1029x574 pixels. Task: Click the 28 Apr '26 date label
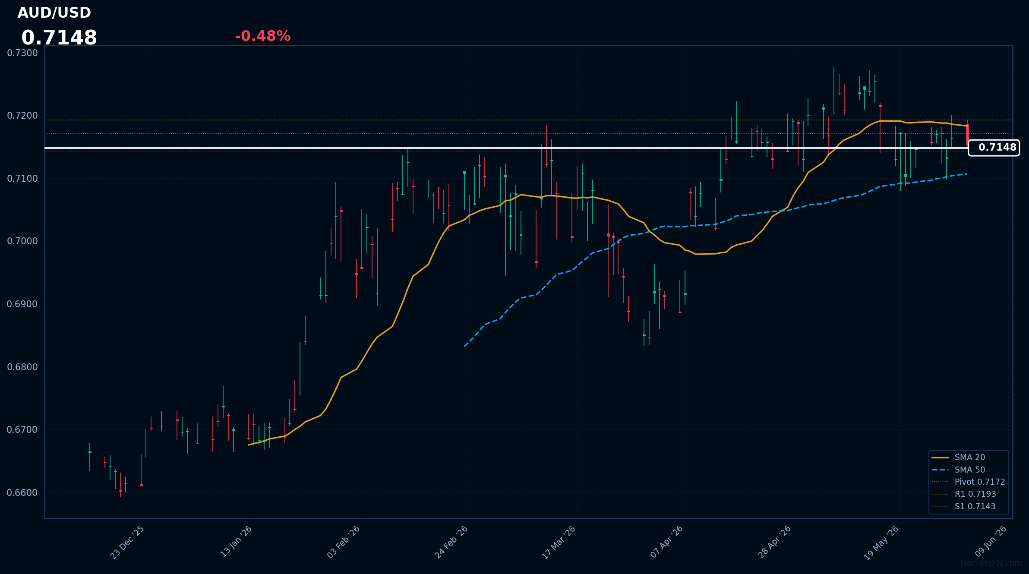pyautogui.click(x=775, y=542)
